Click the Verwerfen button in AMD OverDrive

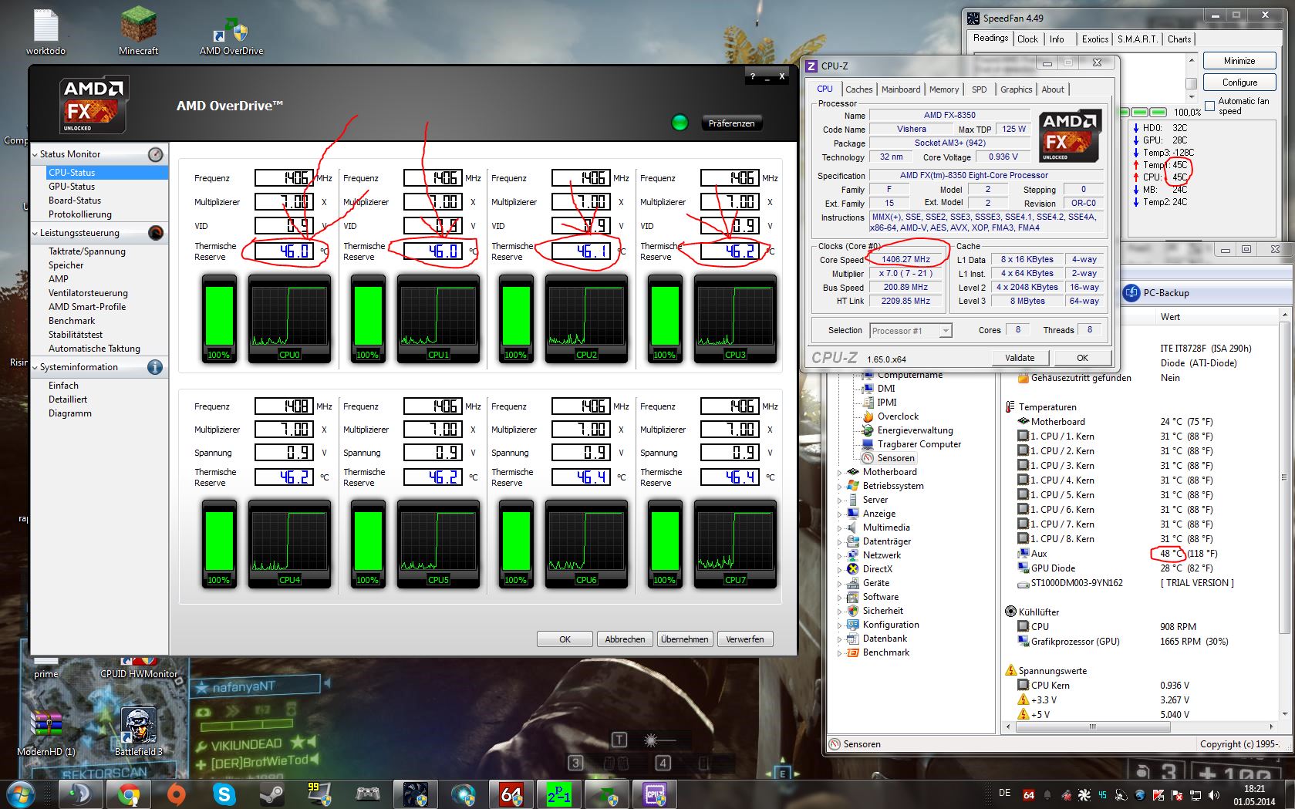(745, 639)
